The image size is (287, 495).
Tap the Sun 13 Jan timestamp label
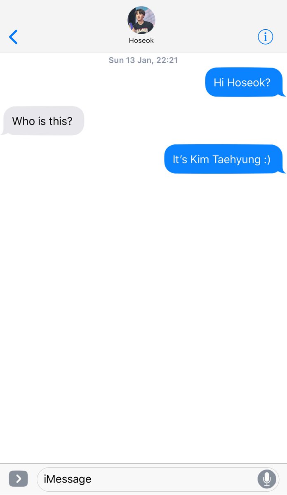[143, 60]
